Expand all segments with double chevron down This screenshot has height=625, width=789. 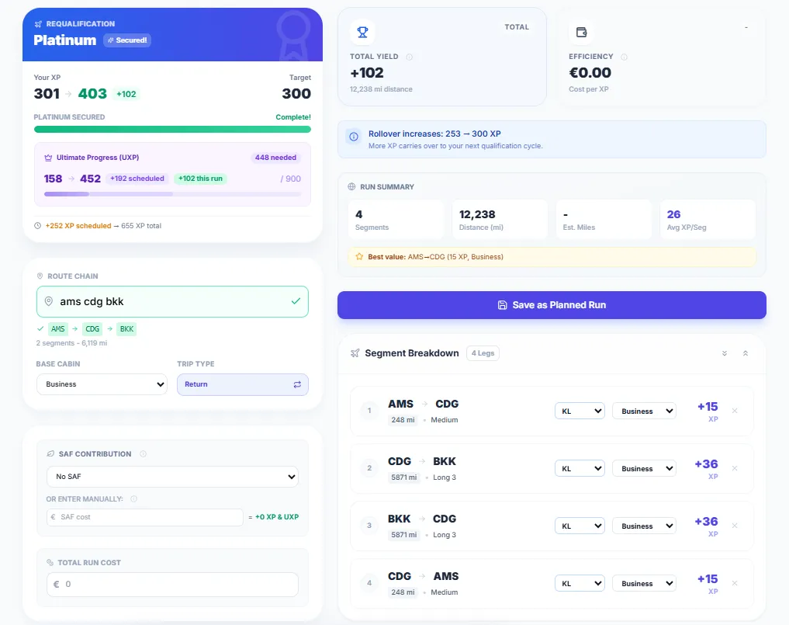(725, 353)
